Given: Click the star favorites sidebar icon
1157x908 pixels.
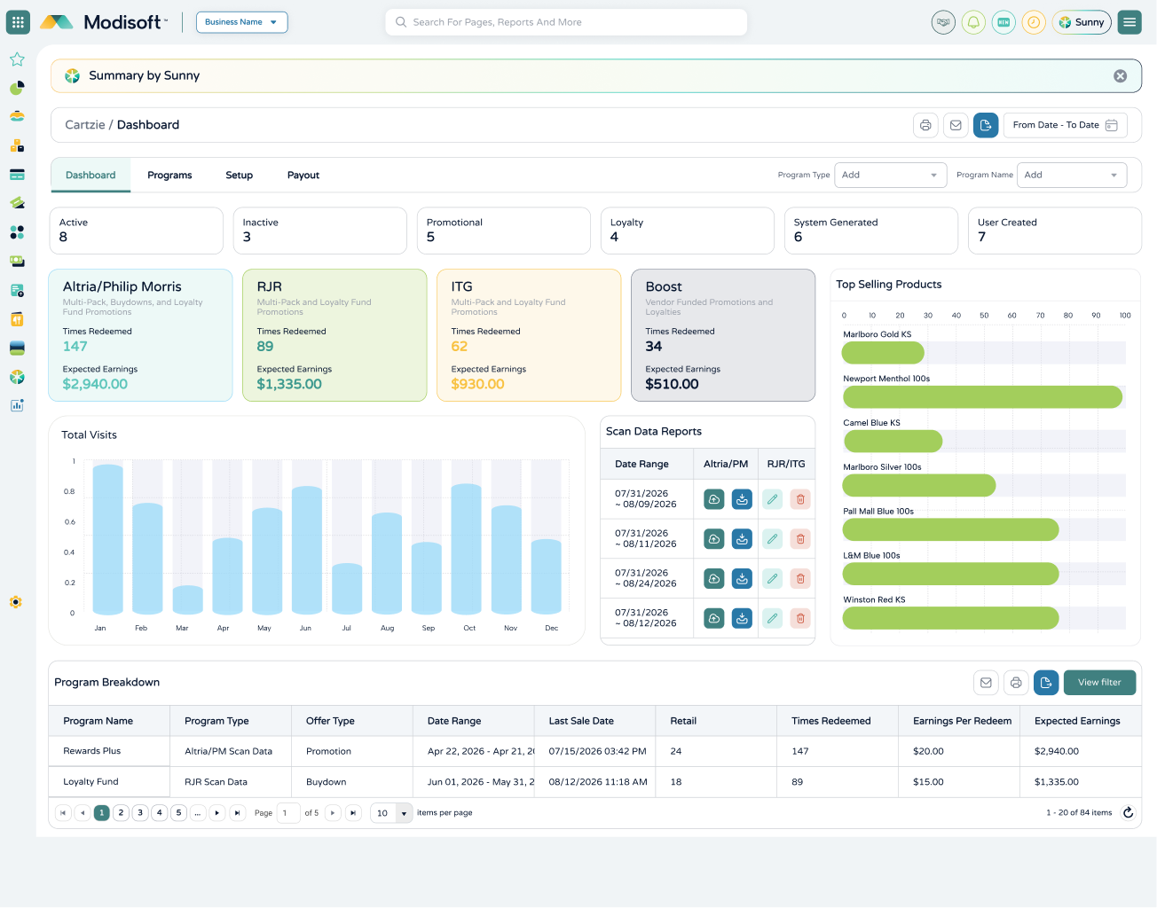Looking at the screenshot, I should (17, 59).
